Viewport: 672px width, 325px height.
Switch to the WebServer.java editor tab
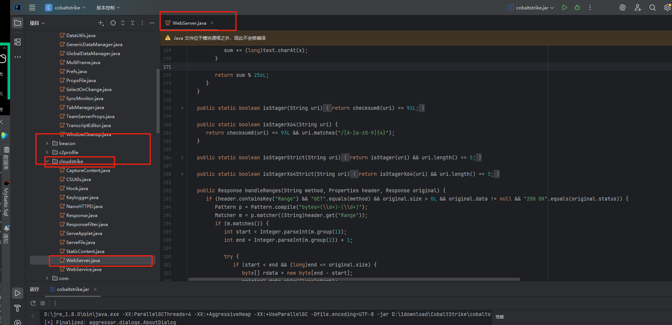tap(189, 23)
